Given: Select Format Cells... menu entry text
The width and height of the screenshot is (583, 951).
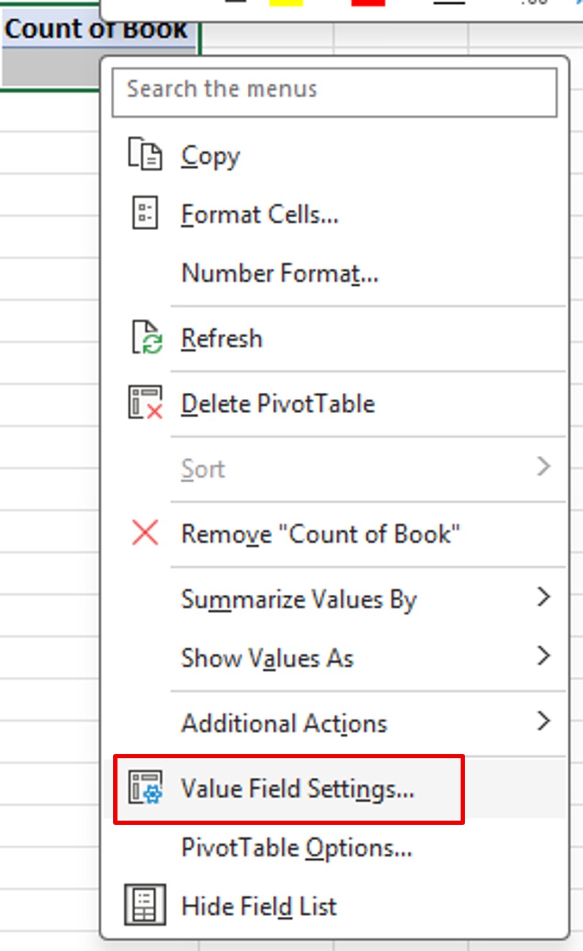Looking at the screenshot, I should [259, 215].
